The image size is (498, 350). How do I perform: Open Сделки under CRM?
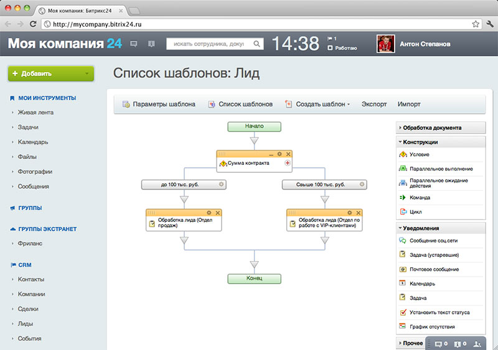28,309
